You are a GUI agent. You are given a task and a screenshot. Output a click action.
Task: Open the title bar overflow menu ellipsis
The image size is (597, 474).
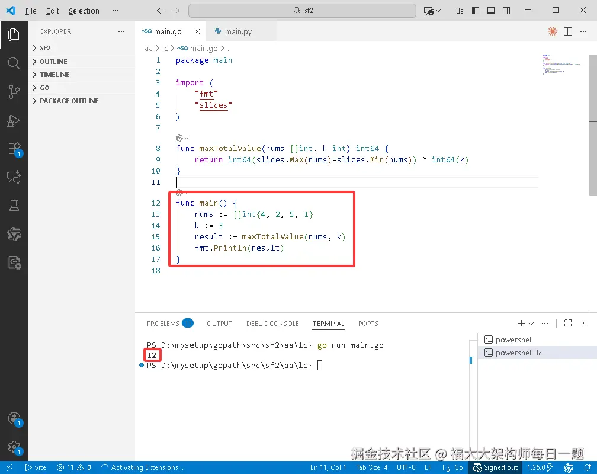[115, 11]
